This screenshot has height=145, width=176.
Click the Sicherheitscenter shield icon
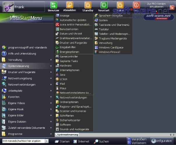(57, 120)
